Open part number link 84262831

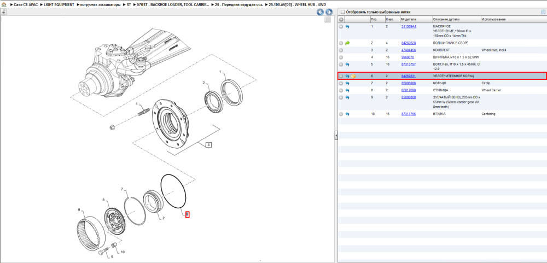(x=408, y=76)
